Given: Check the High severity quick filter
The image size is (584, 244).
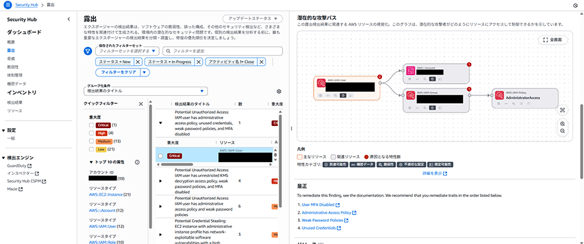Looking at the screenshot, I should tap(91, 133).
